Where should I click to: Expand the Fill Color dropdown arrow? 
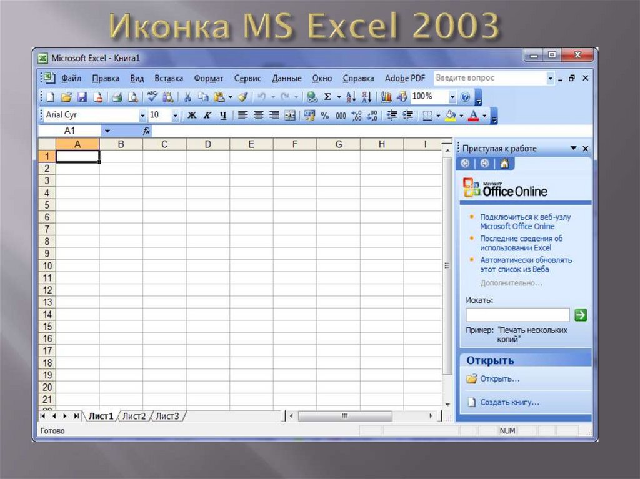point(461,116)
